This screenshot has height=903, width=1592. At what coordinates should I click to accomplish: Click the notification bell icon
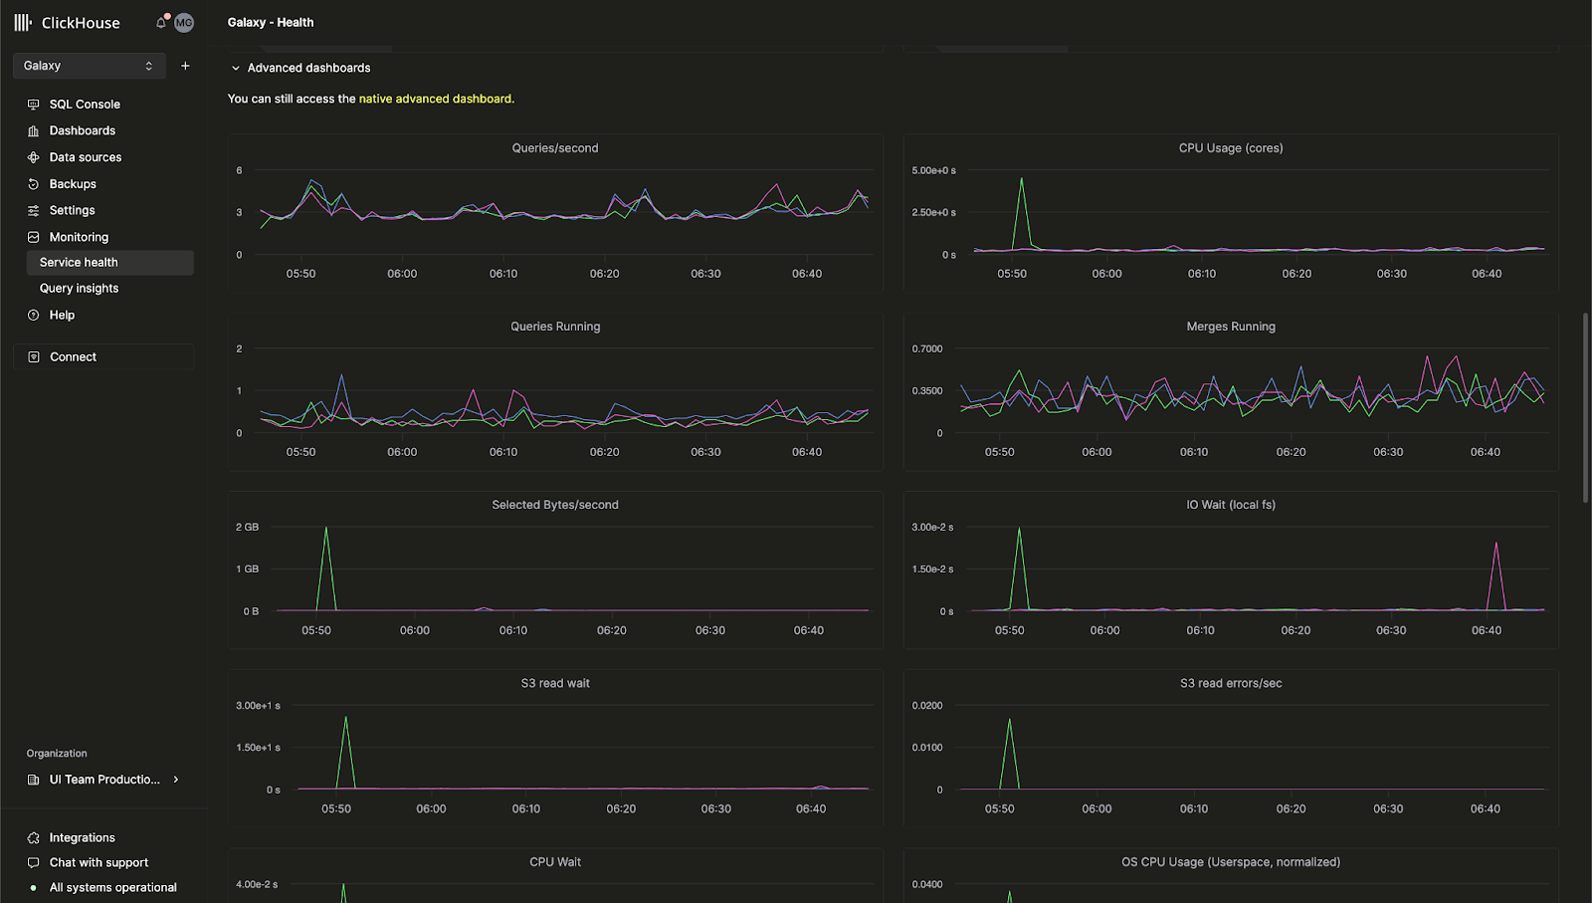(x=160, y=22)
